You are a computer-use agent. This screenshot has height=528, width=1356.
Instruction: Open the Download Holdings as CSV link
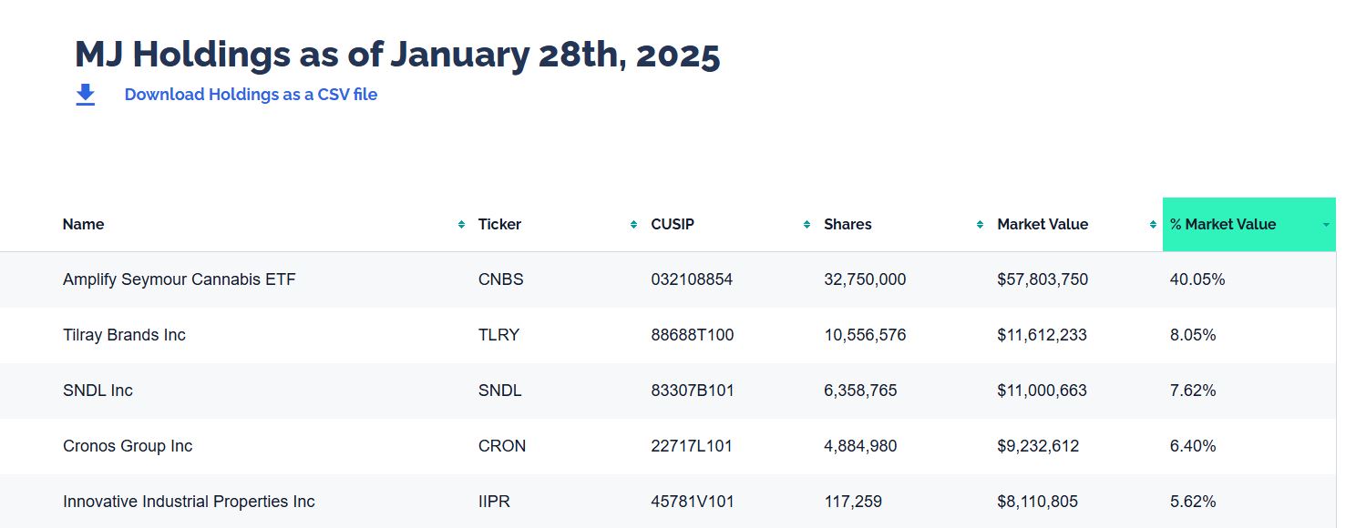point(251,95)
